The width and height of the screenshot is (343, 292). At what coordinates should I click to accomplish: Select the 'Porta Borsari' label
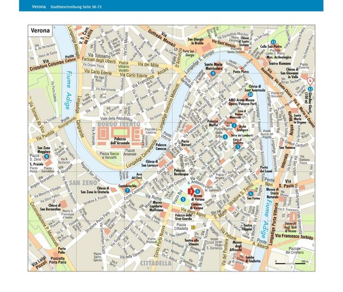pyautogui.click(x=186, y=143)
